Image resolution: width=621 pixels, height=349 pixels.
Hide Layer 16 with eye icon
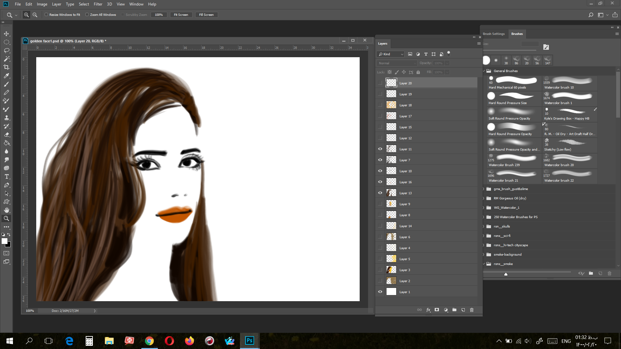tap(380, 182)
